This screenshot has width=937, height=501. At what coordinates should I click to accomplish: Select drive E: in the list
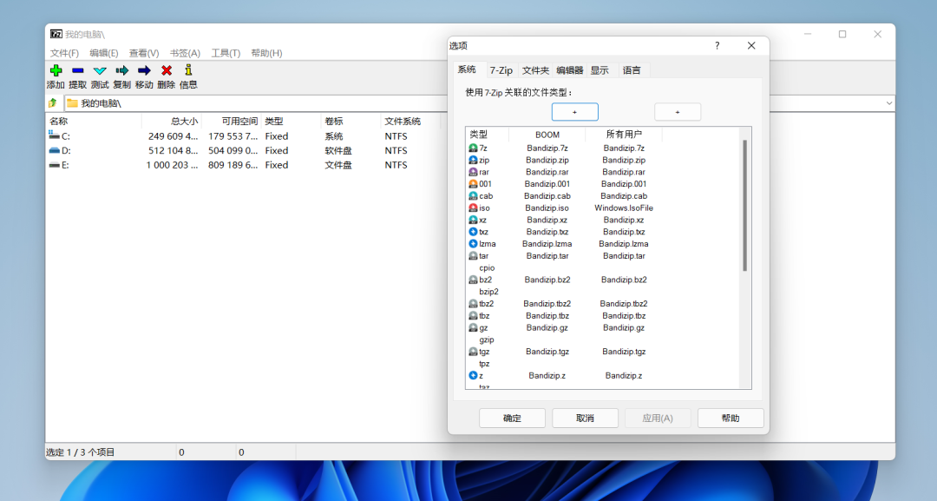coord(60,165)
